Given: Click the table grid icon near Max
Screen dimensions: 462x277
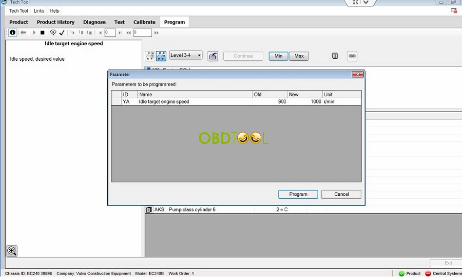Looking at the screenshot, I should tap(335, 56).
